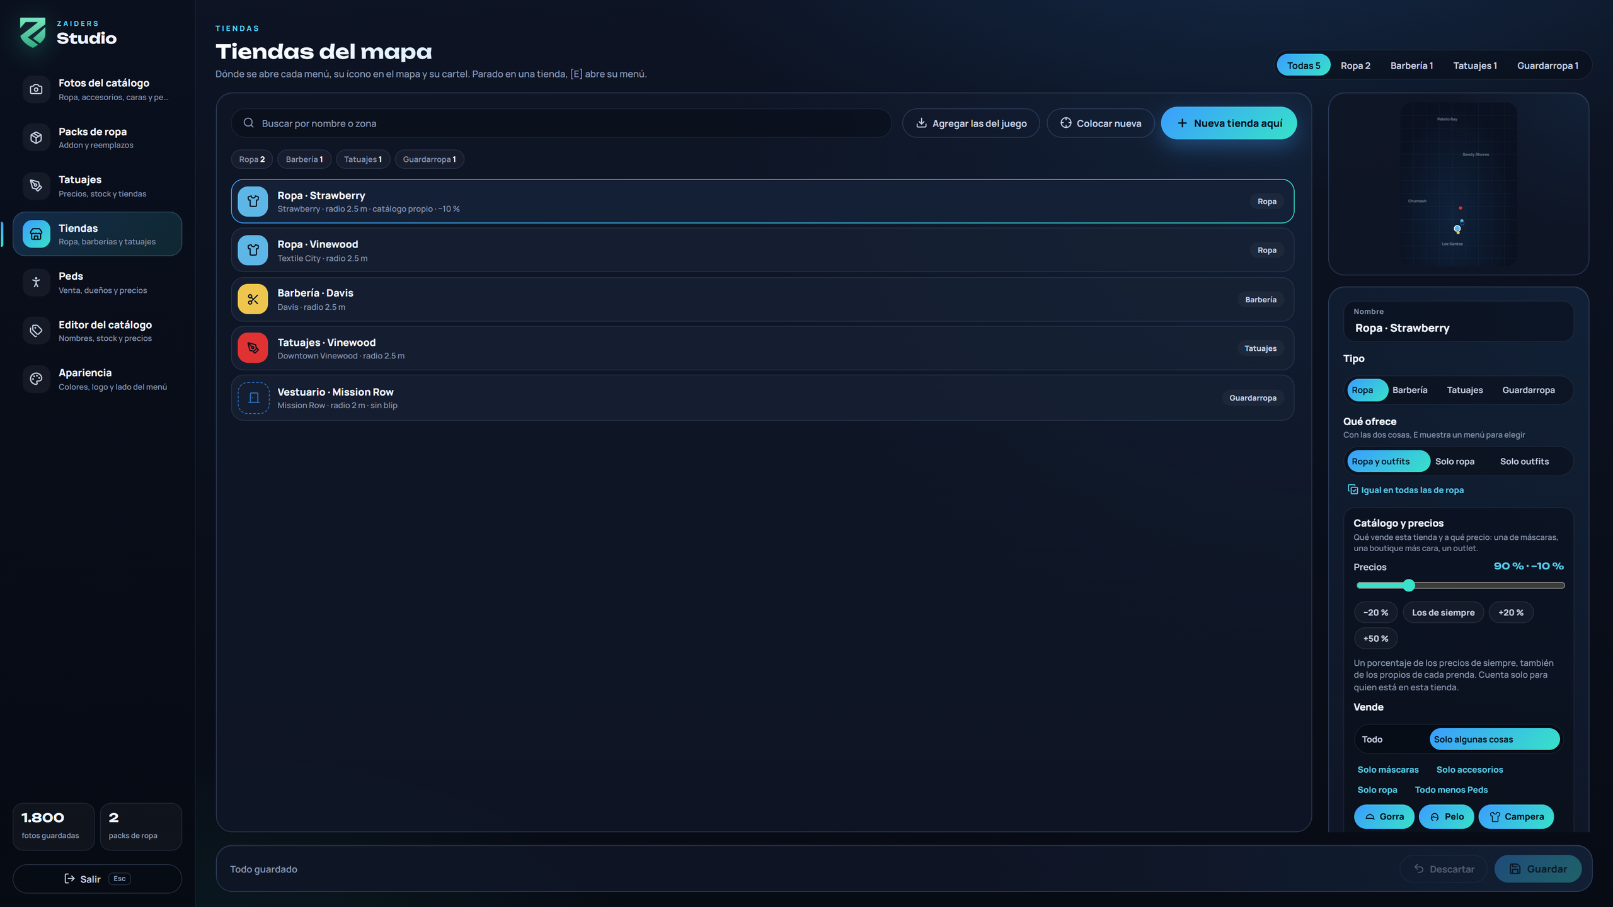
Task: Click the dashed wardrobe icon of Vestuario · Mission Row
Action: [253, 398]
